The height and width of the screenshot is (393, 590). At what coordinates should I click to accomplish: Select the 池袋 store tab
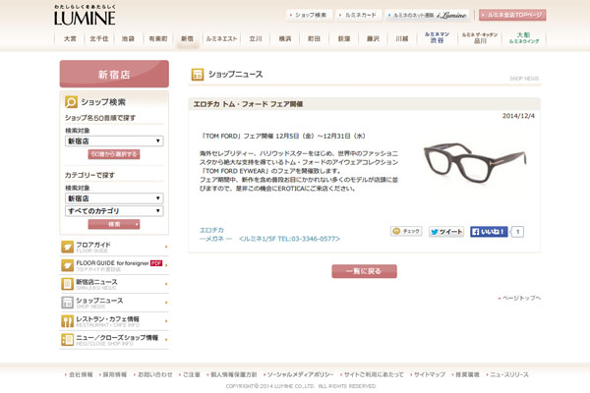pyautogui.click(x=128, y=39)
